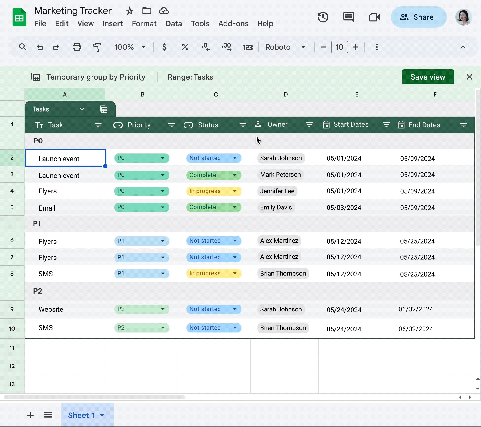Click the font size field showing 10
Viewport: 481px width, 427px height.
click(x=339, y=47)
